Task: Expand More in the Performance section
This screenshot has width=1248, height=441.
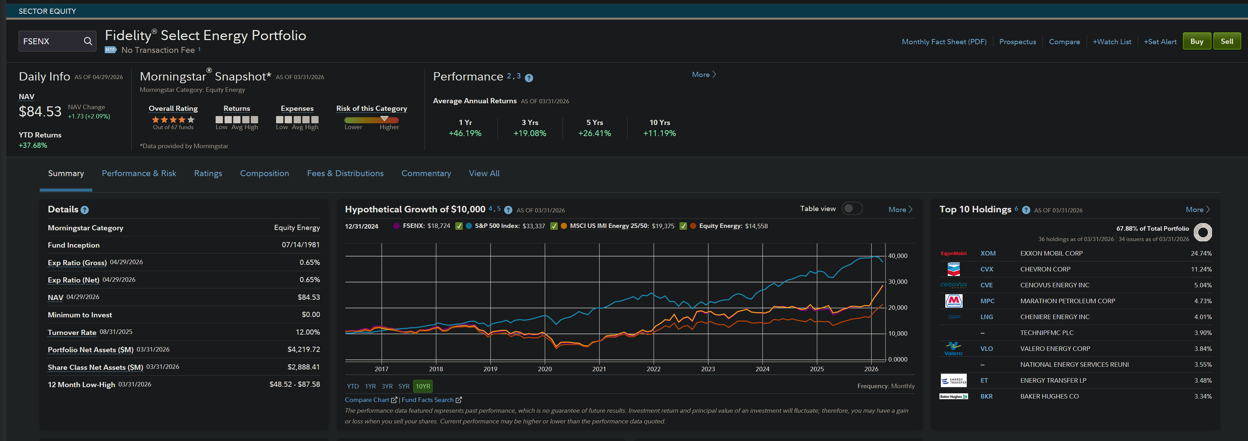Action: 704,75
